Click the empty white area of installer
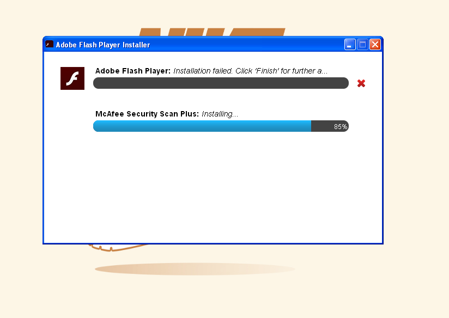Image resolution: width=449 pixels, height=318 pixels. [213, 186]
